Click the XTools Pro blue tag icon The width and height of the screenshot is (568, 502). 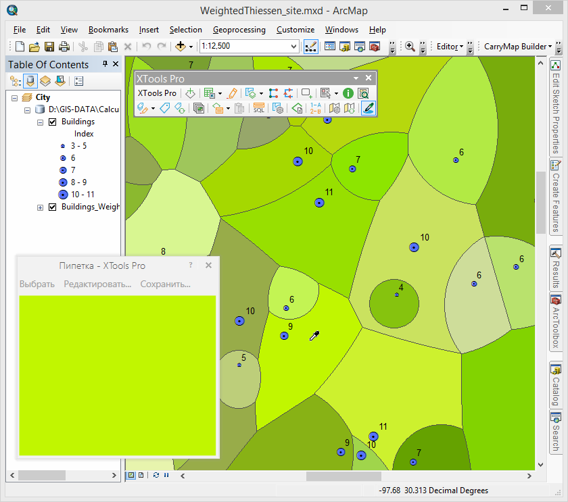click(165, 108)
